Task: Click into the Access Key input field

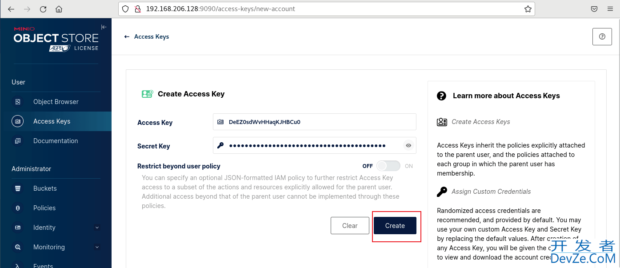Action: (315, 122)
